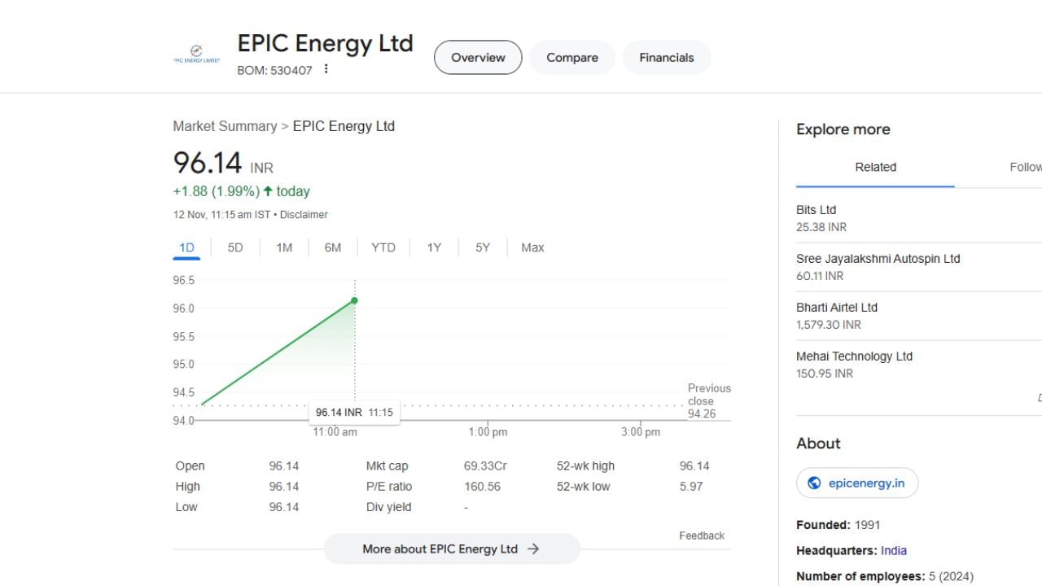The image size is (1042, 586).
Task: Click the Number of employees text
Action: pos(885,576)
